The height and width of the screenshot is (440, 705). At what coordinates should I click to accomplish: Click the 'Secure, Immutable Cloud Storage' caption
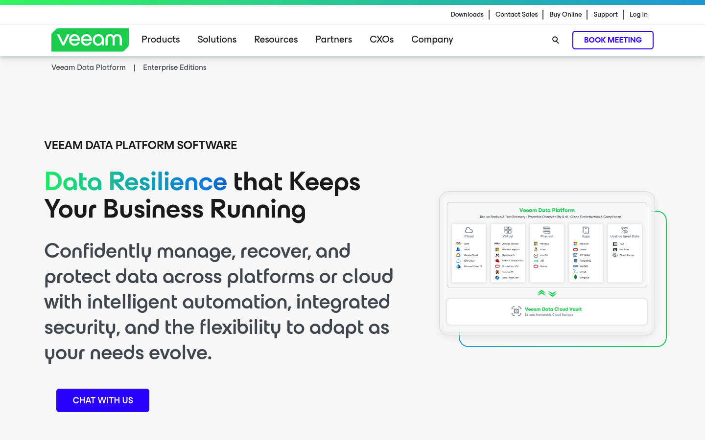tap(549, 315)
